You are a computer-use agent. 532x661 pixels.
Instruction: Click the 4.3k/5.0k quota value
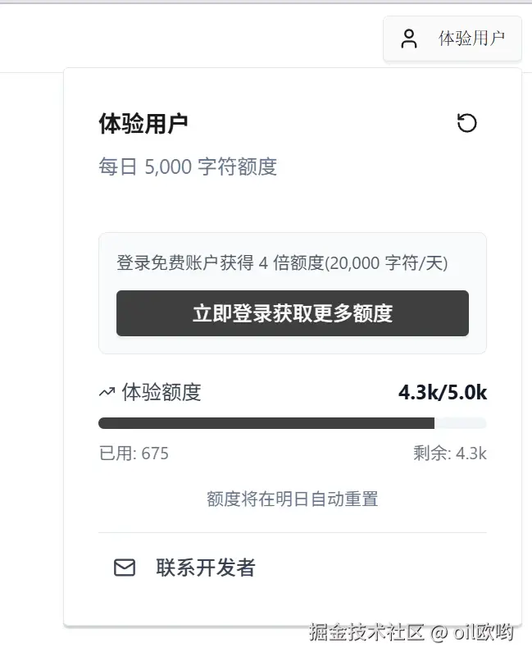pyautogui.click(x=442, y=393)
